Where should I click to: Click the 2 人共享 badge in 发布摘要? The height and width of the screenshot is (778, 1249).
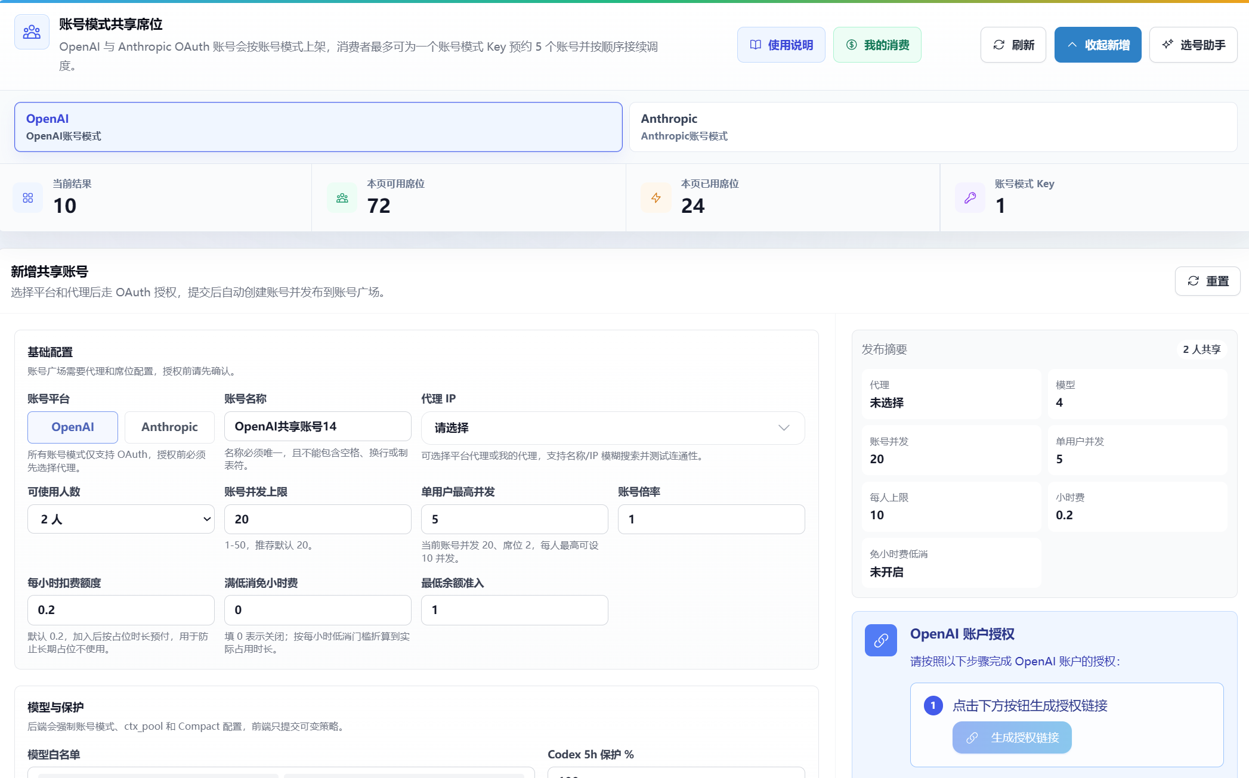click(x=1202, y=349)
